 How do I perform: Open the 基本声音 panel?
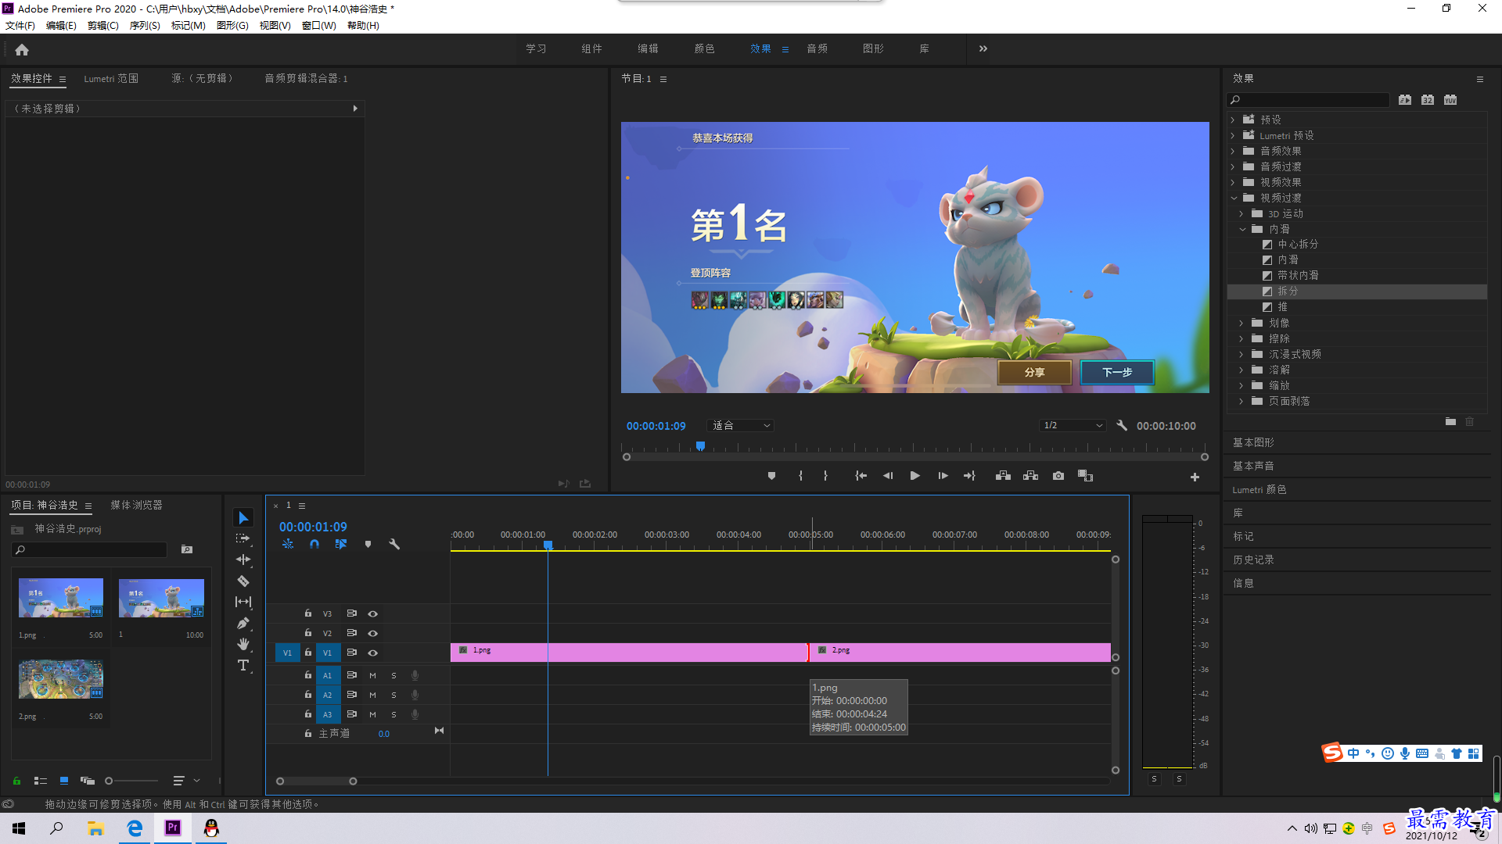pyautogui.click(x=1253, y=466)
